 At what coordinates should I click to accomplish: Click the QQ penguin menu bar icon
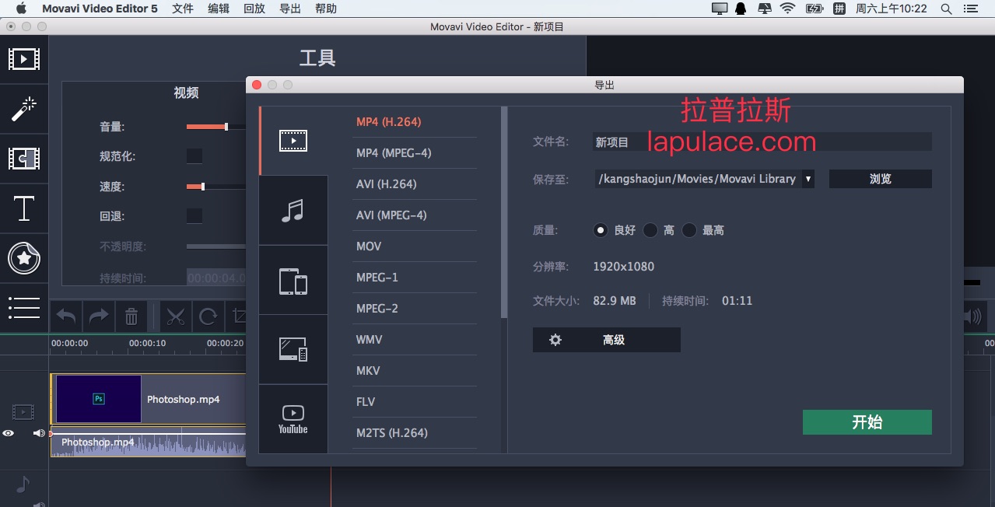click(x=741, y=9)
